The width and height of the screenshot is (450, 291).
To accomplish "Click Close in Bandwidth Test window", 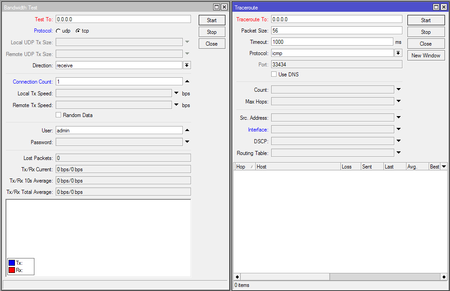I will click(x=212, y=43).
